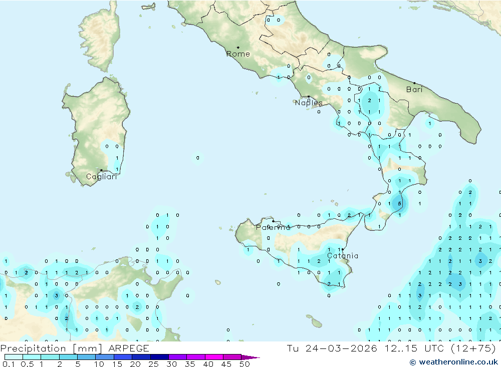
Task: Select the 2–5 mm legend color swatch
Action: point(68,357)
